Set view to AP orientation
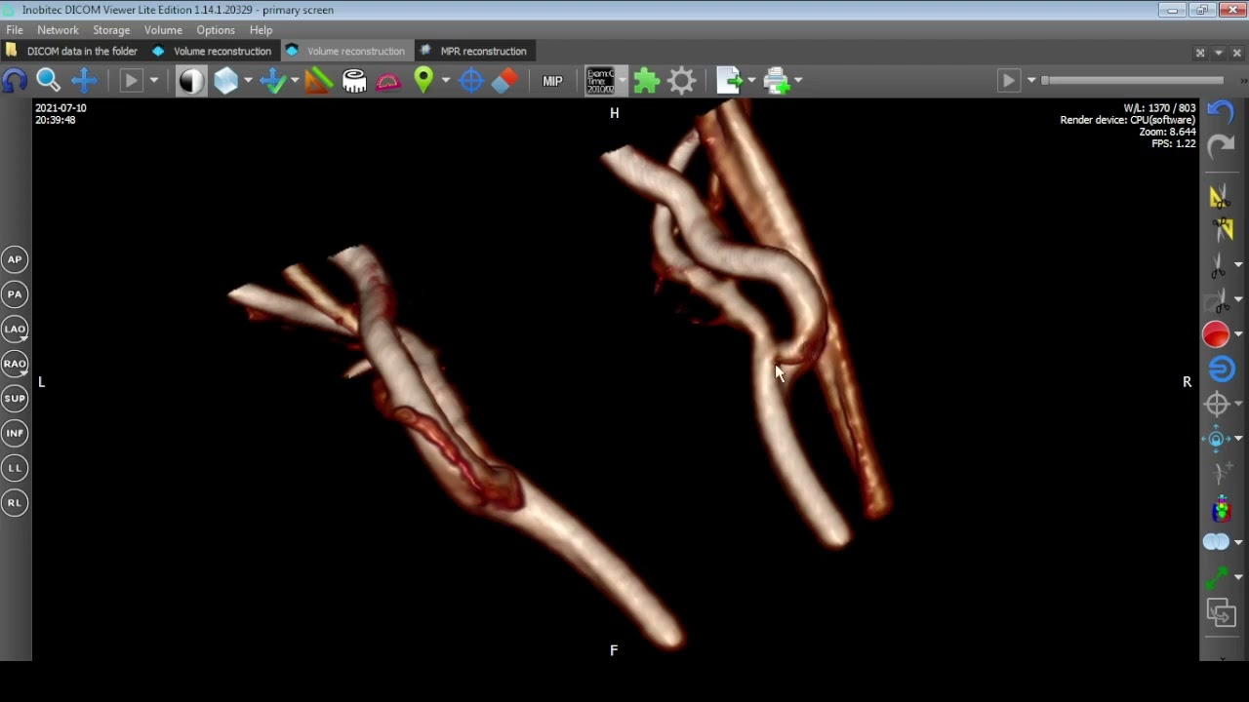This screenshot has width=1249, height=702. point(15,259)
